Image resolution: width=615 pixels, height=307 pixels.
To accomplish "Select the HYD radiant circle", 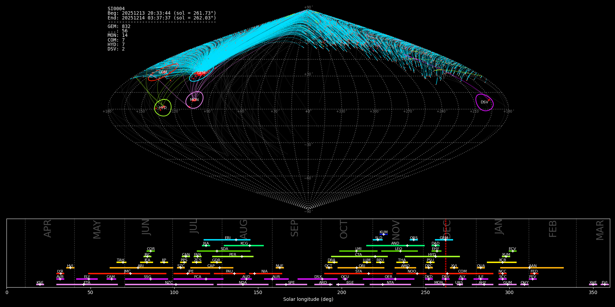I will tap(163, 108).
